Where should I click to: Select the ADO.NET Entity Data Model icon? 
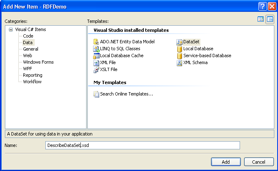point(96,42)
